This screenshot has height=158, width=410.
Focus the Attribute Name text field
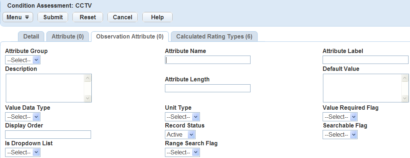pyautogui.click(x=208, y=60)
